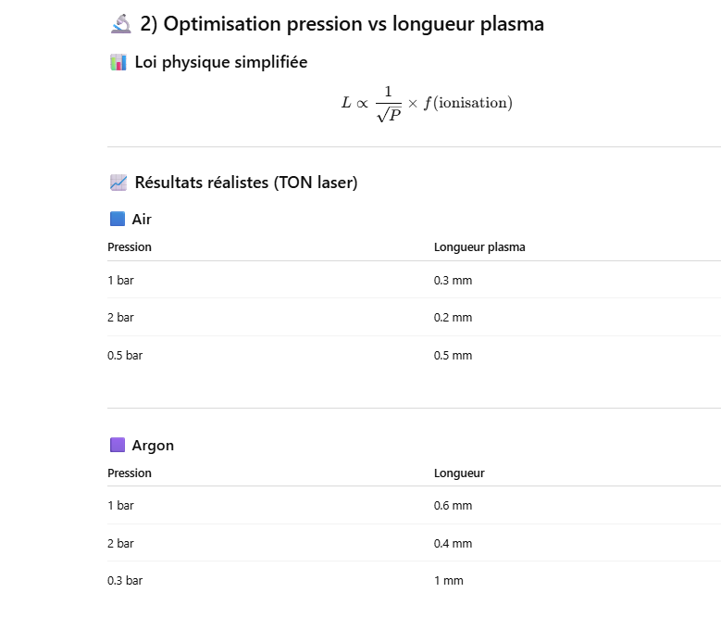Click the "0.3 bar" pressure cell
Image resolution: width=721 pixels, height=618 pixels.
tap(125, 581)
